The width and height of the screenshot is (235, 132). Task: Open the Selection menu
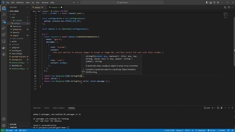click(20, 3)
